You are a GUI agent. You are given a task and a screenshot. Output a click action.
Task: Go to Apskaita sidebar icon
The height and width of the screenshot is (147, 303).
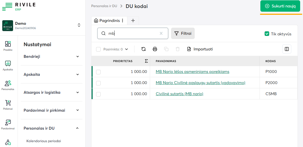(8, 65)
